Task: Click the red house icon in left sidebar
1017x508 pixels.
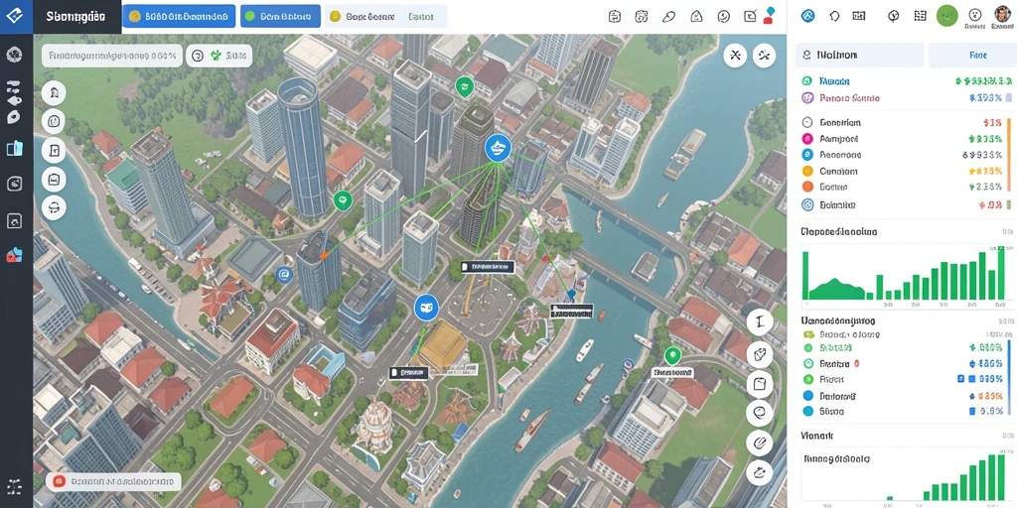Action: click(14, 255)
